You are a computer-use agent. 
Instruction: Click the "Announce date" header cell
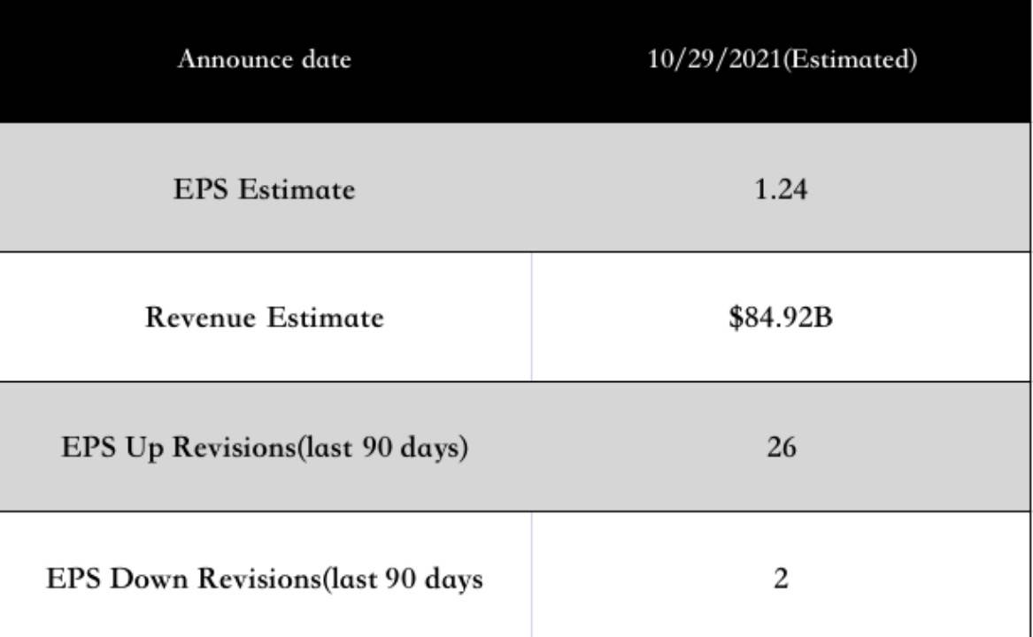point(265,60)
